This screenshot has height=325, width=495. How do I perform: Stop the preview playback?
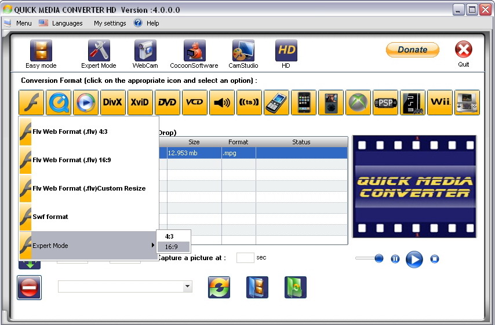click(434, 259)
